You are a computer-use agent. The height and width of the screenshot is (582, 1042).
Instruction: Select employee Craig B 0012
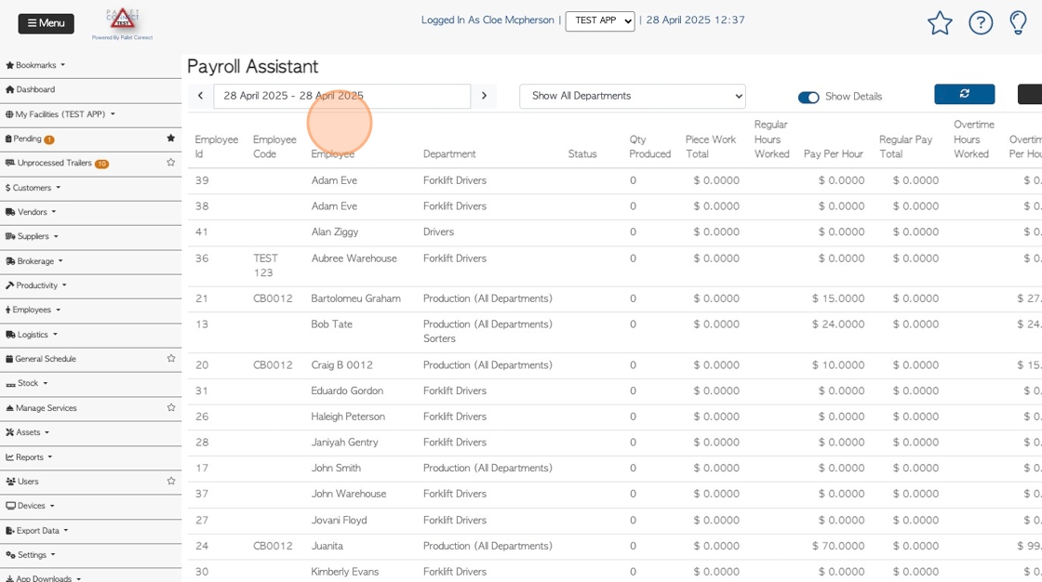tap(341, 364)
